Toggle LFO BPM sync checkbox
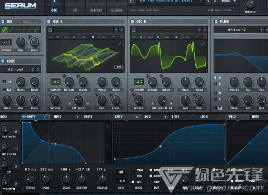268x195 pixels. coord(151,170)
